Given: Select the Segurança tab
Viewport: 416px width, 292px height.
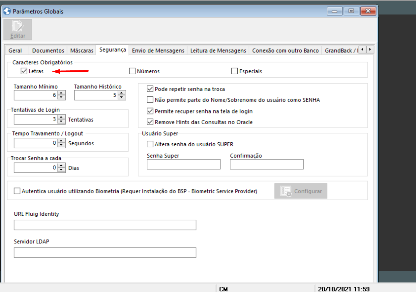Looking at the screenshot, I should (x=112, y=50).
